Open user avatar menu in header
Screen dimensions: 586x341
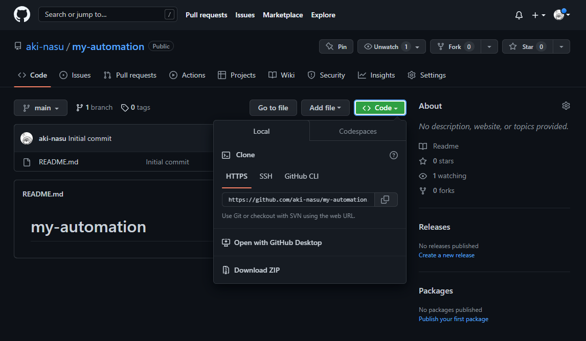pyautogui.click(x=561, y=15)
